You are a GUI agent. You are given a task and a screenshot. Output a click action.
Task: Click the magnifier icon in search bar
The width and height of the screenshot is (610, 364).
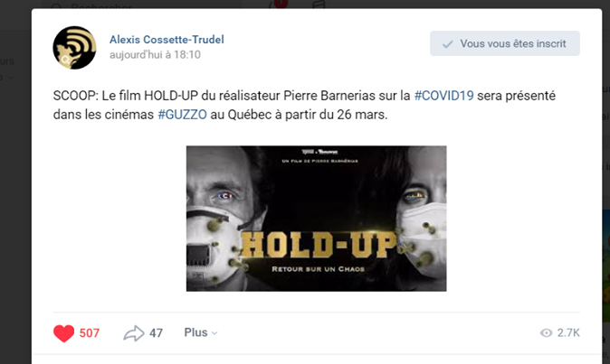coord(56,5)
